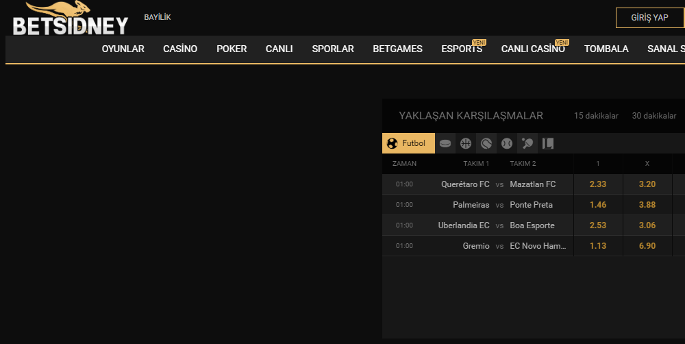Screen dimensions: 685x344
Task: Click the Boa Esporte team name
Action: coord(532,225)
